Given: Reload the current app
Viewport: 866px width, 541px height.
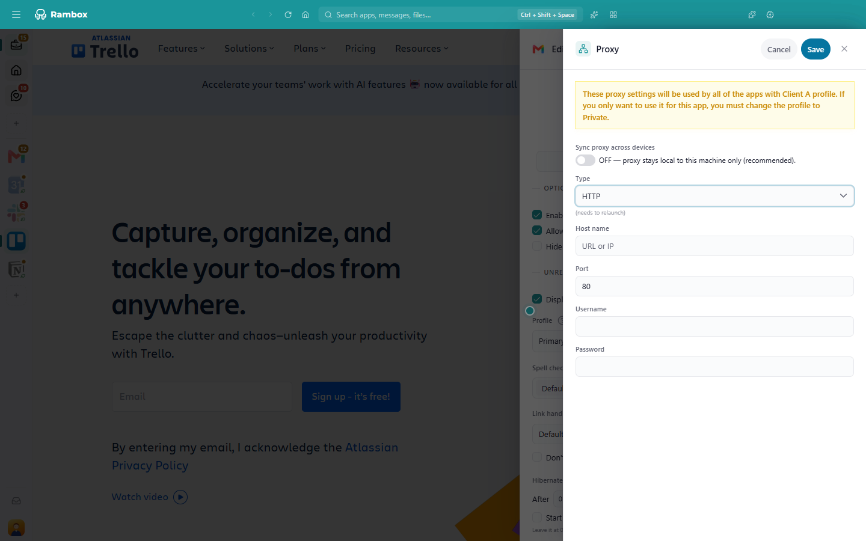Looking at the screenshot, I should [x=288, y=14].
